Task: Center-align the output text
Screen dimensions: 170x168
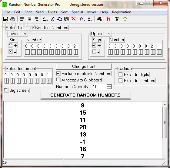Action: point(29,19)
